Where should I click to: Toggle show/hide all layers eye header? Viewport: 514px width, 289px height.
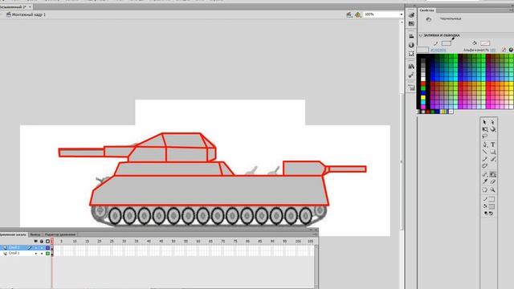click(35, 241)
